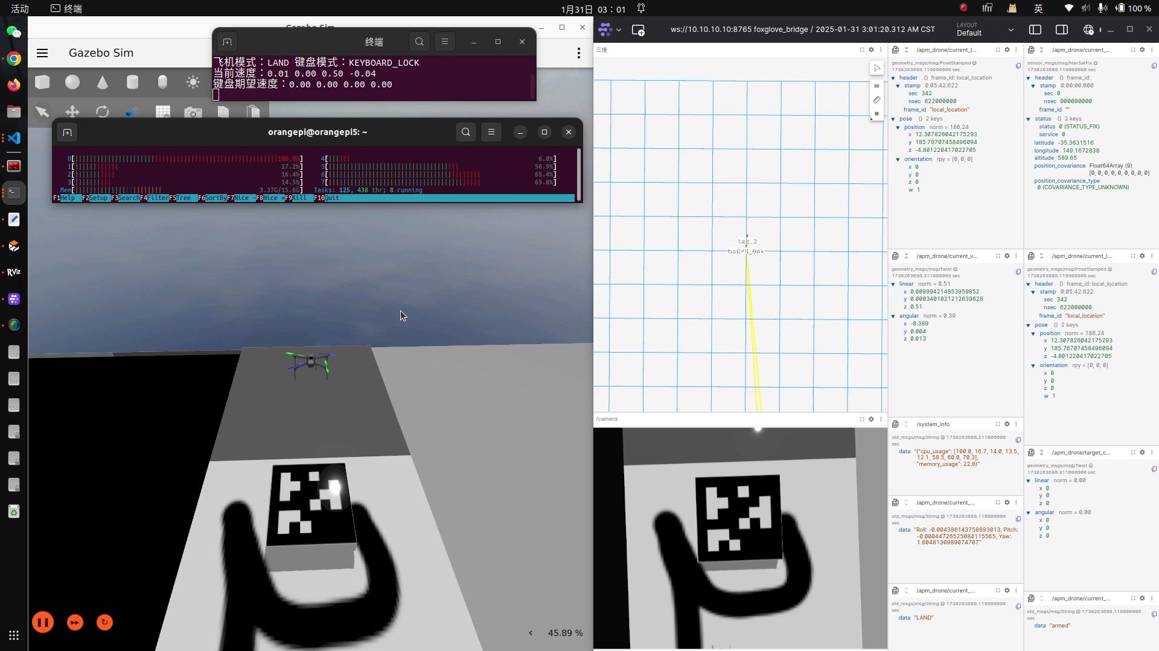Image resolution: width=1159 pixels, height=651 pixels.
Task: Reset the Gazebo simulation
Action: point(104,623)
